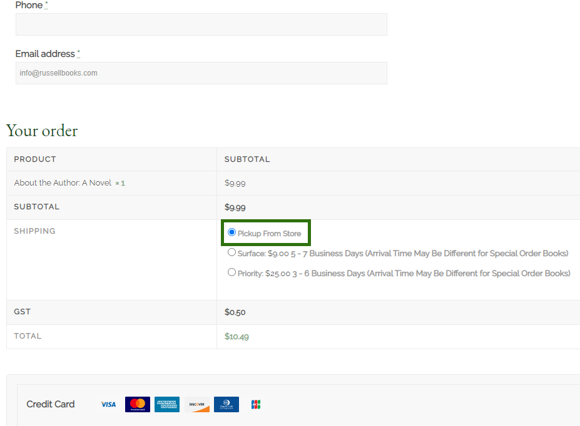Choose Surface $9.00 shipping radio button

point(232,252)
